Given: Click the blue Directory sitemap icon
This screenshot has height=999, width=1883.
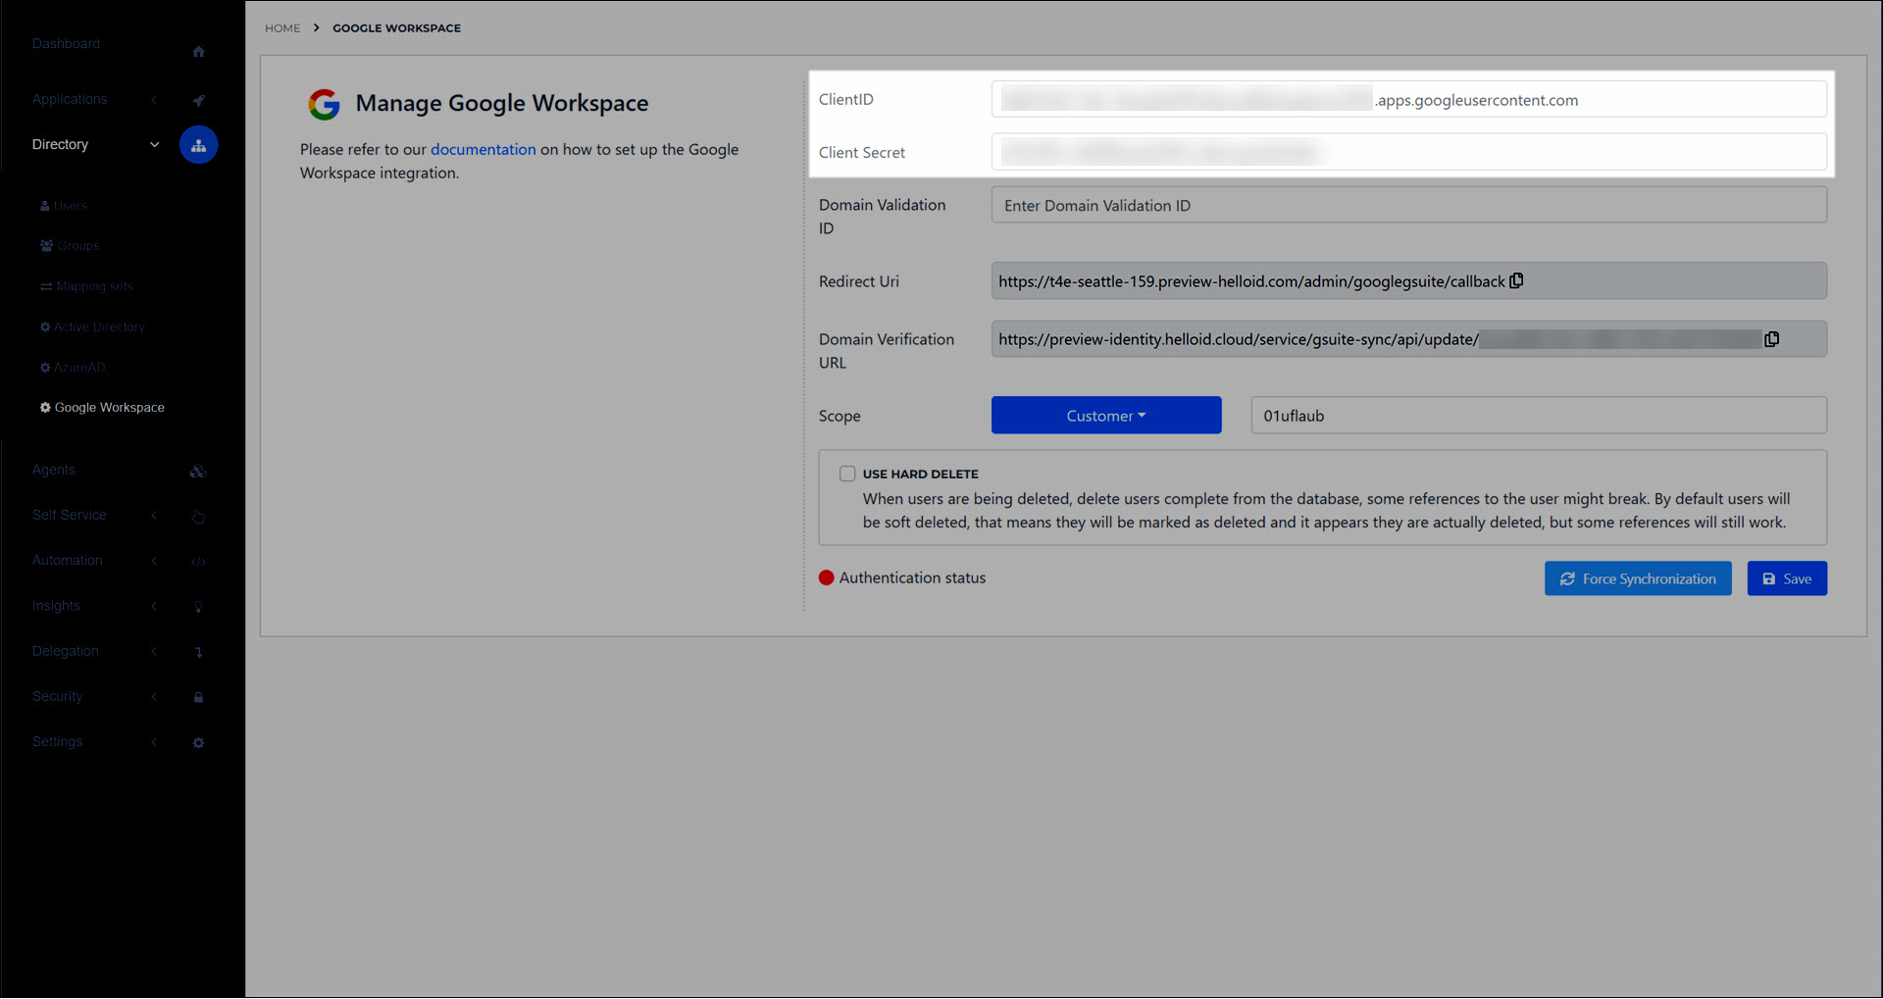Looking at the screenshot, I should tap(198, 145).
